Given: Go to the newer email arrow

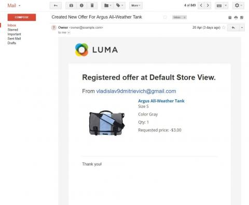Looking at the screenshot, I should (201, 6).
